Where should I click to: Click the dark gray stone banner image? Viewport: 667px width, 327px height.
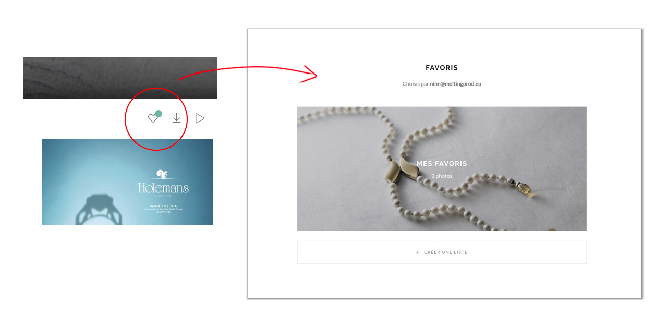click(120, 78)
